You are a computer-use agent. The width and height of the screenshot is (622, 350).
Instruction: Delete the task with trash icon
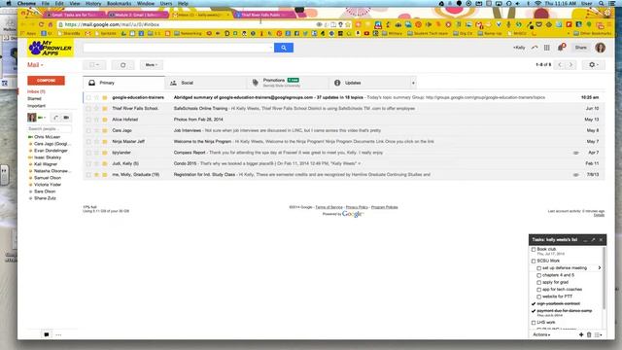pos(589,334)
